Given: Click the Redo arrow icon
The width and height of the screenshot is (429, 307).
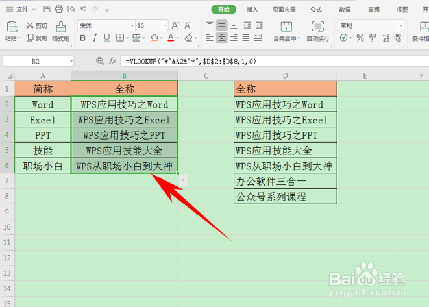Looking at the screenshot, I should tap(95, 9).
